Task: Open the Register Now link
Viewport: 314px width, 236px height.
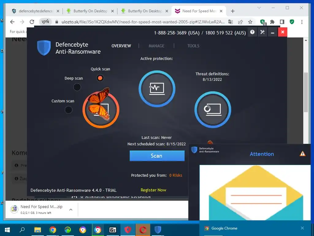Action: click(x=153, y=190)
